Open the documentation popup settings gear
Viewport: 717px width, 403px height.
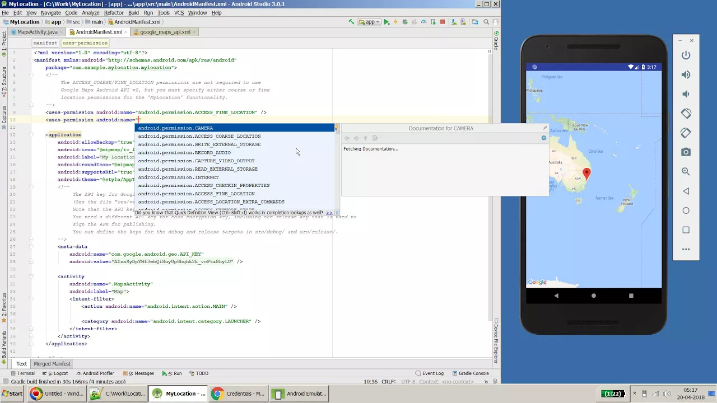coord(543,138)
